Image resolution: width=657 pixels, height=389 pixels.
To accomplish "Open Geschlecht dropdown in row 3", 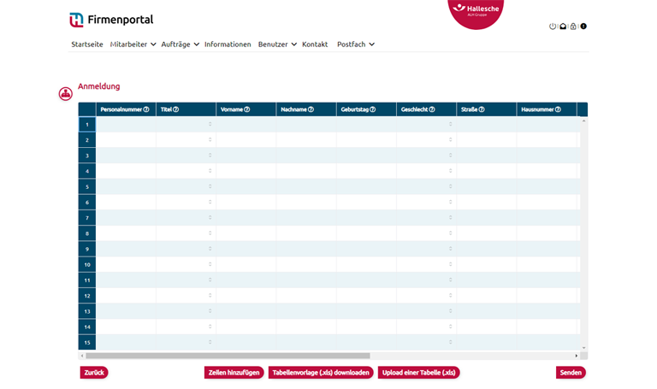I will tap(450, 156).
